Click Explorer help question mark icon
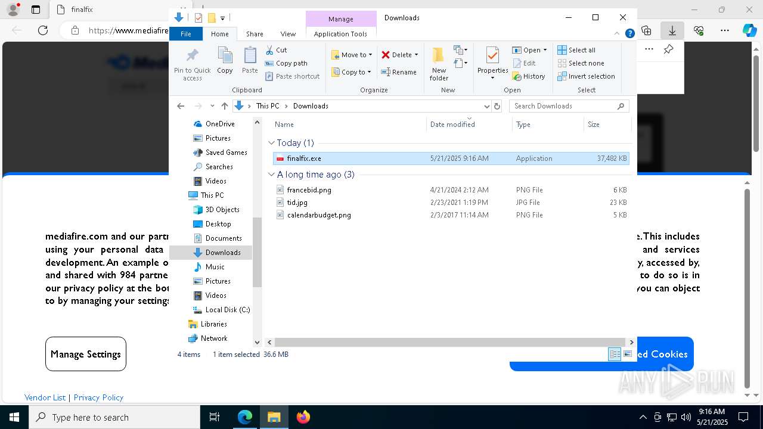This screenshot has height=429, width=763. pyautogui.click(x=629, y=34)
